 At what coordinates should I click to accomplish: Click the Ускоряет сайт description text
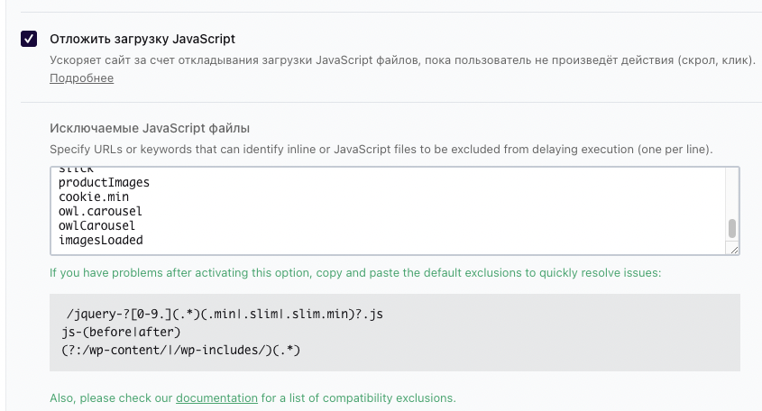pos(401,60)
